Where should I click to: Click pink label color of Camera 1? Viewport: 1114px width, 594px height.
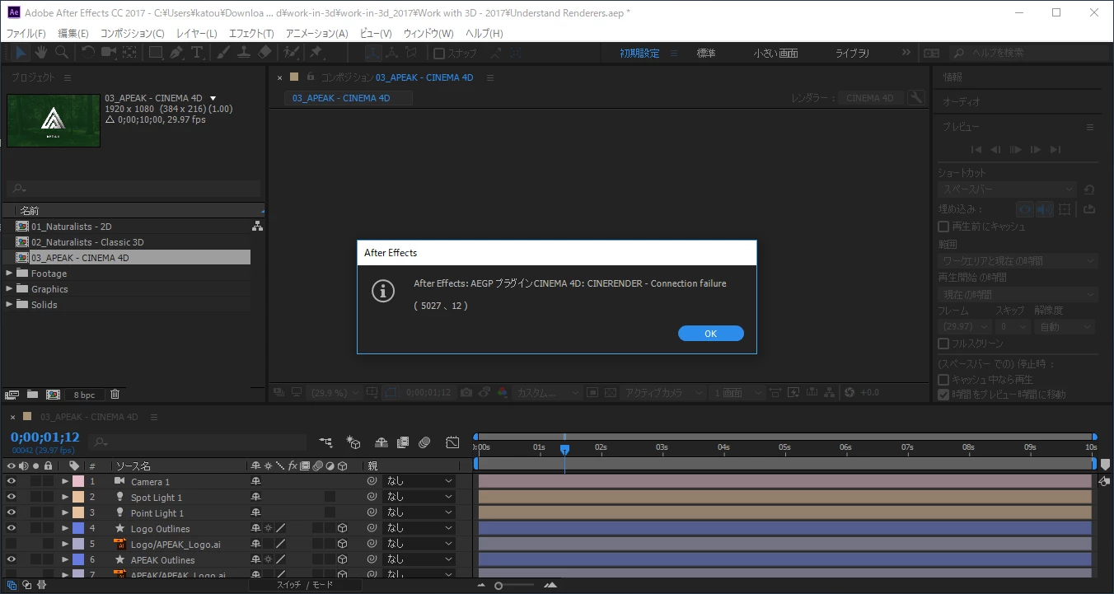tap(77, 481)
